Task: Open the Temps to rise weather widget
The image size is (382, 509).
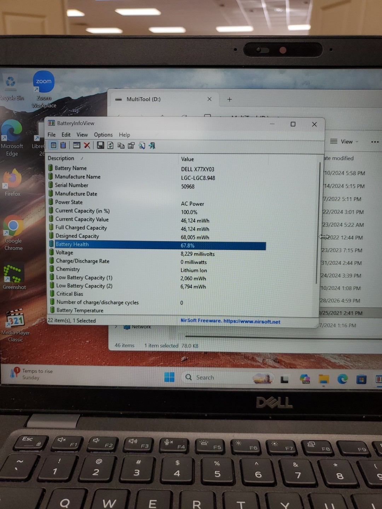Action: click(32, 374)
